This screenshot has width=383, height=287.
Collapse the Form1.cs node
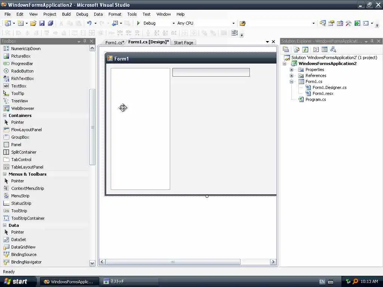tap(291, 81)
